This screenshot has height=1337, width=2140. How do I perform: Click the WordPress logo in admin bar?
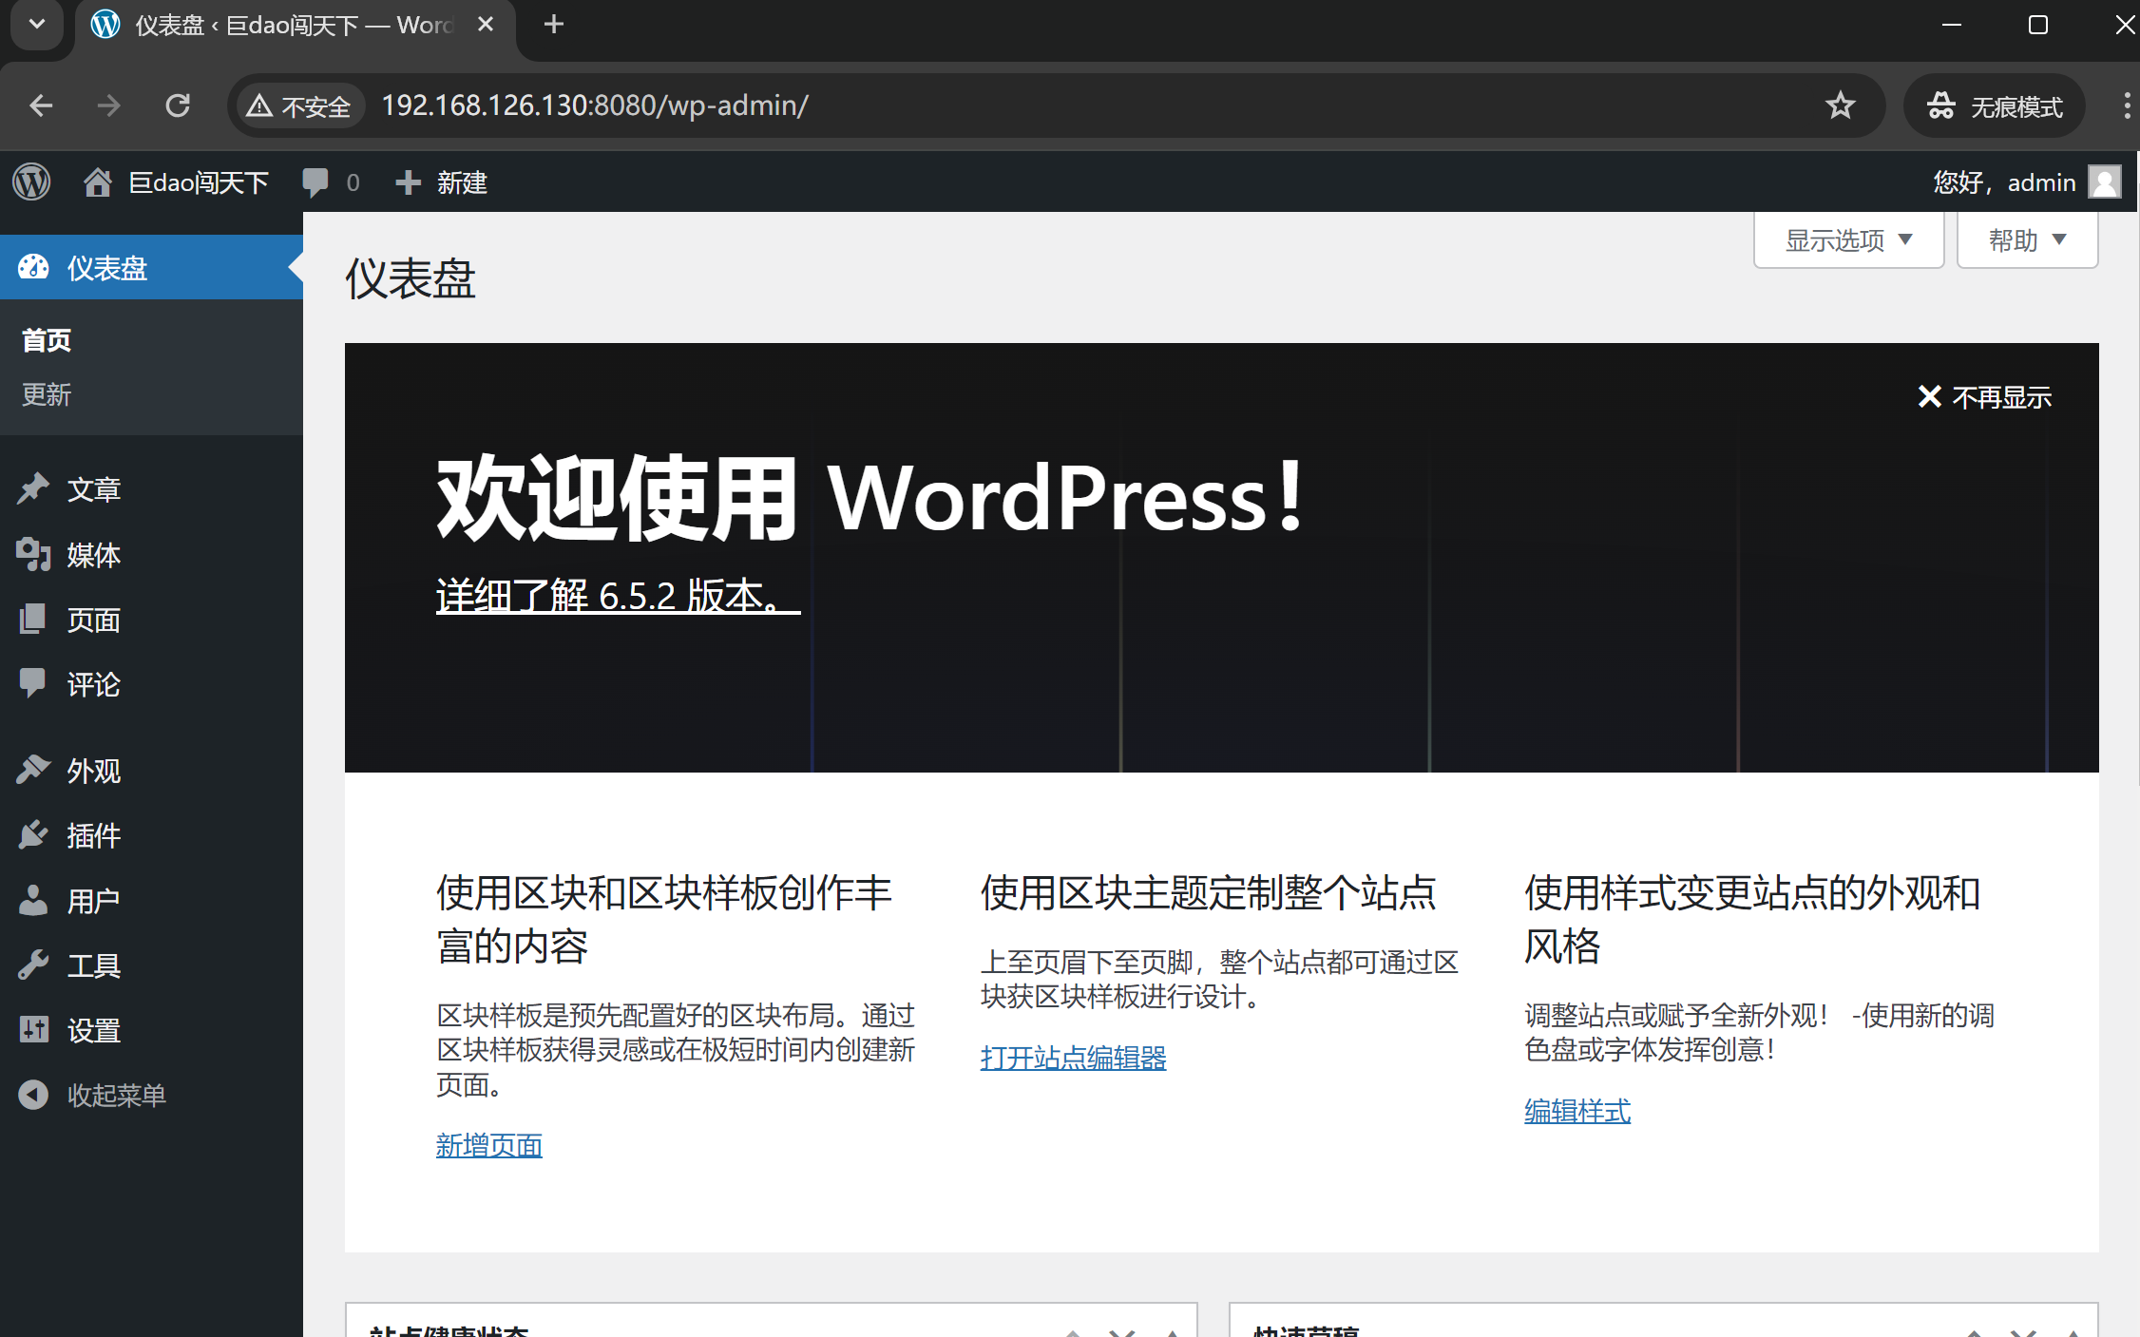(x=31, y=181)
